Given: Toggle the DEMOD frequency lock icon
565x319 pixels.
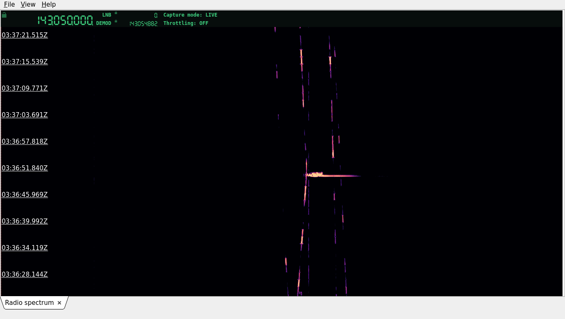Looking at the screenshot, I should (116, 21).
